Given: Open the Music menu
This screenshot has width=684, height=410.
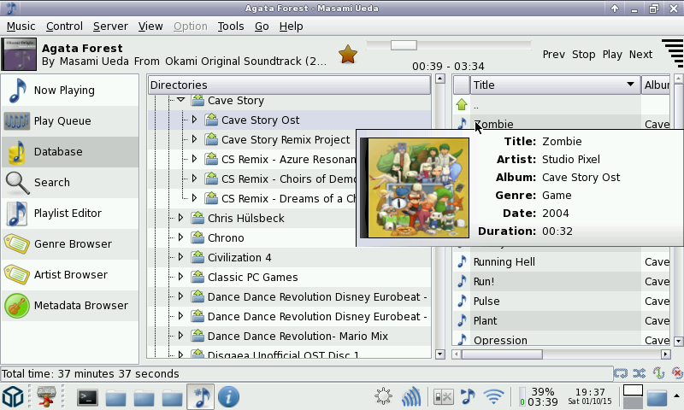Looking at the screenshot, I should [x=21, y=26].
